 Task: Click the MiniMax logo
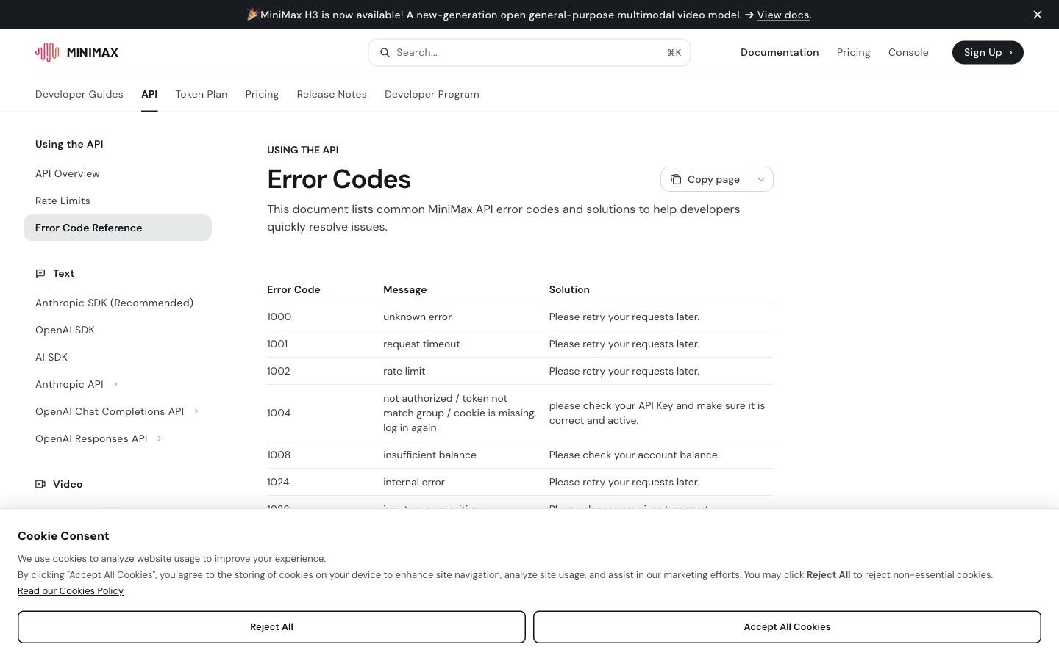pyautogui.click(x=76, y=52)
